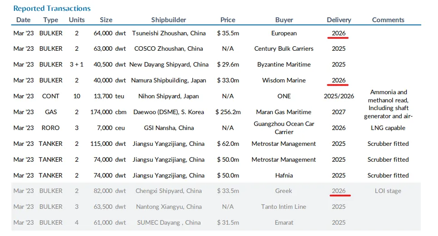Click the Reported Transactions heading
This screenshot has width=438, height=236.
(x=52, y=8)
